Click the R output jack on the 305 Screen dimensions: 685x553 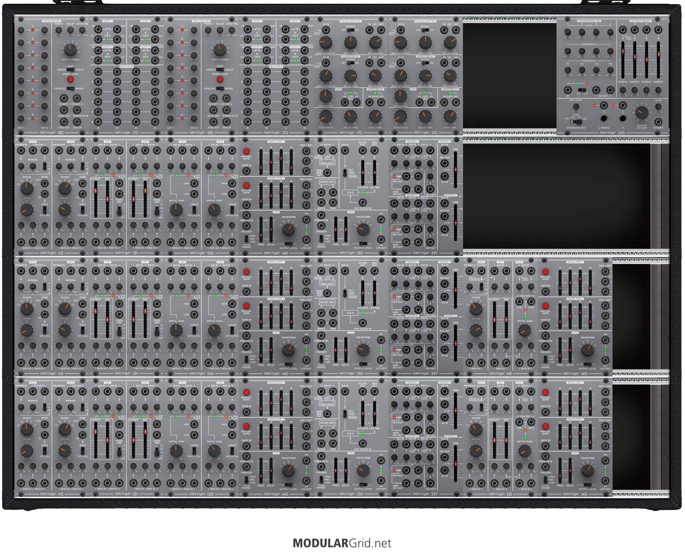(x=622, y=118)
